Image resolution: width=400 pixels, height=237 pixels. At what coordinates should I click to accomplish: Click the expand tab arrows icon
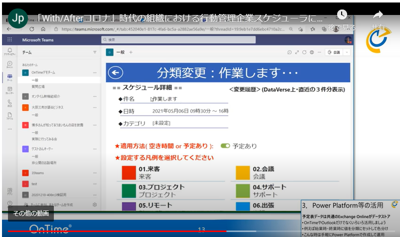[297, 52]
